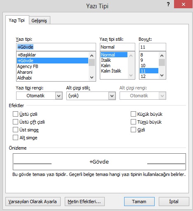This screenshot has height=211, width=193.
Task: Select the Yazı Tipi tab
Action: point(16,20)
